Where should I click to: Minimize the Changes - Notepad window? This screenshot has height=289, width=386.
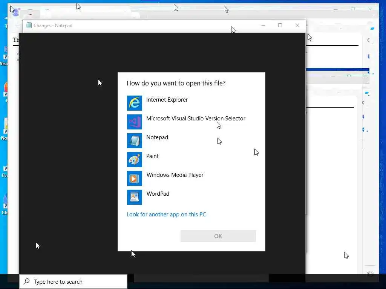coord(263,25)
